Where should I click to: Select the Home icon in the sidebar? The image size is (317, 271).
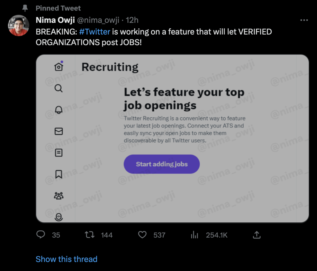pyautogui.click(x=58, y=66)
